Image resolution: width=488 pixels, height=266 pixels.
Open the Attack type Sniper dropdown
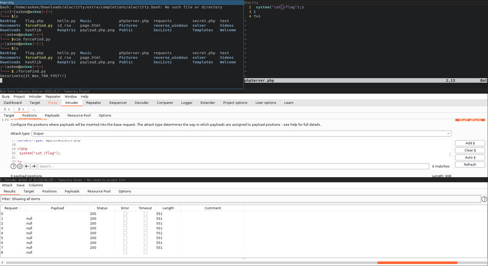pos(241,133)
